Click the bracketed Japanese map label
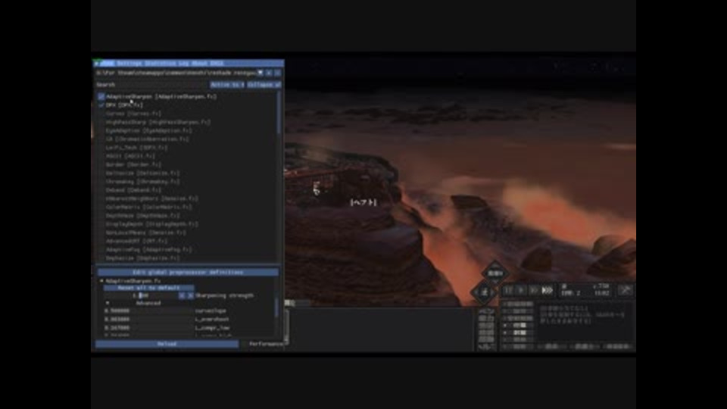Viewport: 727px width, 409px height. tap(363, 202)
